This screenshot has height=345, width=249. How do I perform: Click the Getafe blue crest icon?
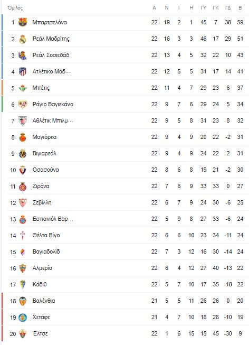click(23, 318)
